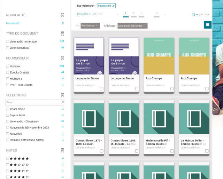Check the Nouvelles selection filter
Image resolution: width=223 pixels, height=179 pixels.
[8, 134]
